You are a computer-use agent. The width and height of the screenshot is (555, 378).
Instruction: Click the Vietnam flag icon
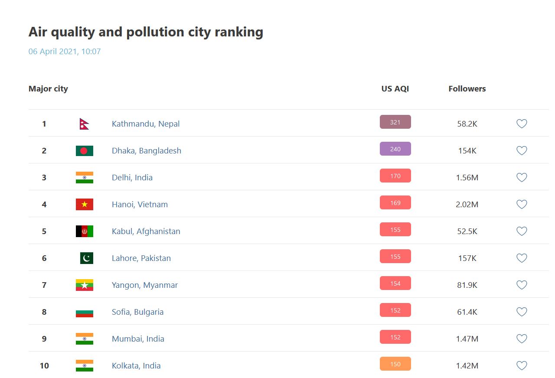tap(85, 205)
